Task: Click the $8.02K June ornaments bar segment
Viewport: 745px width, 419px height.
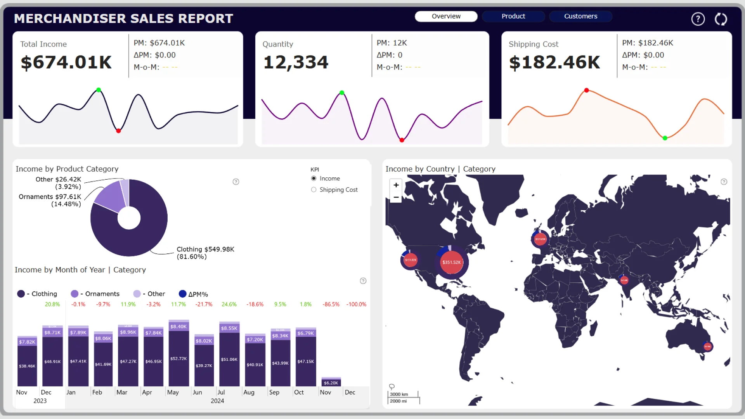Action: pyautogui.click(x=204, y=341)
